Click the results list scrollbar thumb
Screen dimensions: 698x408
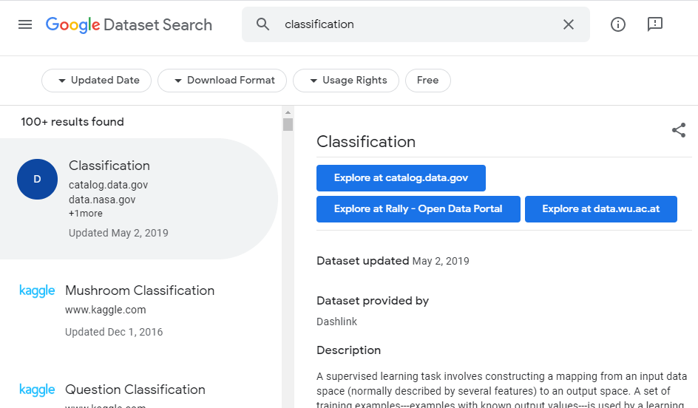pos(288,124)
